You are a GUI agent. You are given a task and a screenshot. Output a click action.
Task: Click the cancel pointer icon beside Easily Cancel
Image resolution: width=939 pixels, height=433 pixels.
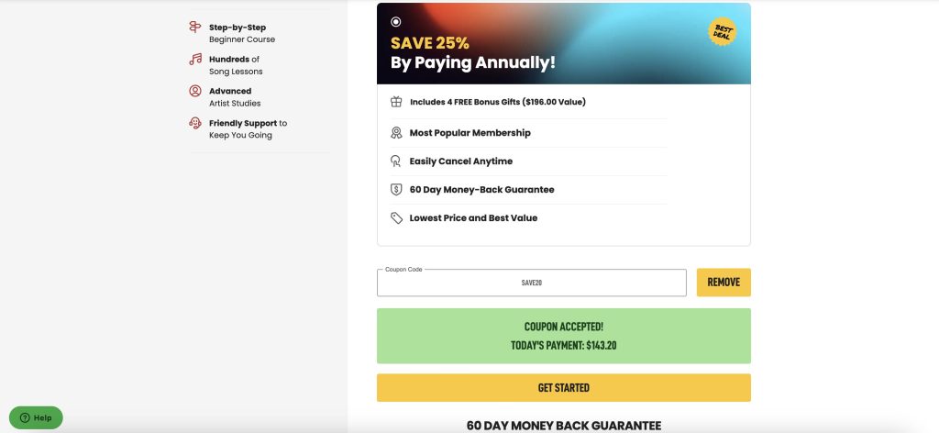(396, 161)
